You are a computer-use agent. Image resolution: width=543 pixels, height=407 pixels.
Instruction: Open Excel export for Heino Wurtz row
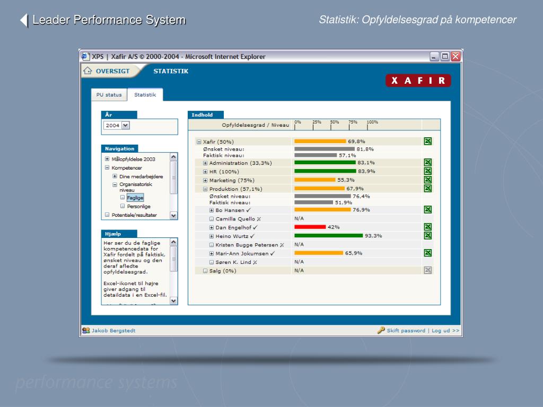tap(428, 236)
